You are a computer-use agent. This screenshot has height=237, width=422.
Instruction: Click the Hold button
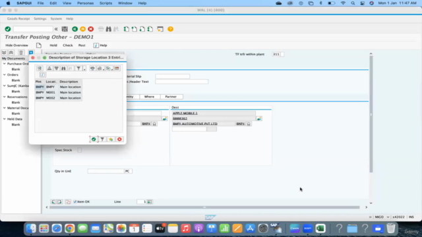click(x=53, y=45)
